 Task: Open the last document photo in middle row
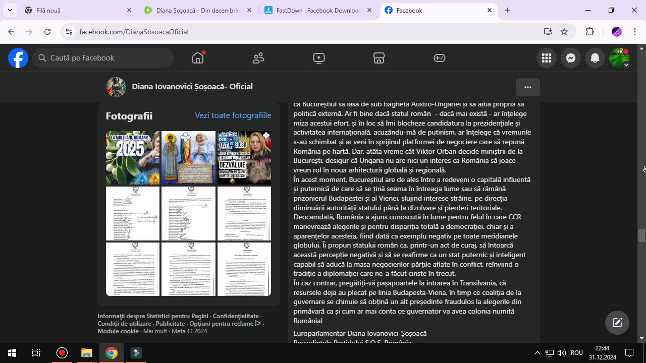pyautogui.click(x=244, y=213)
